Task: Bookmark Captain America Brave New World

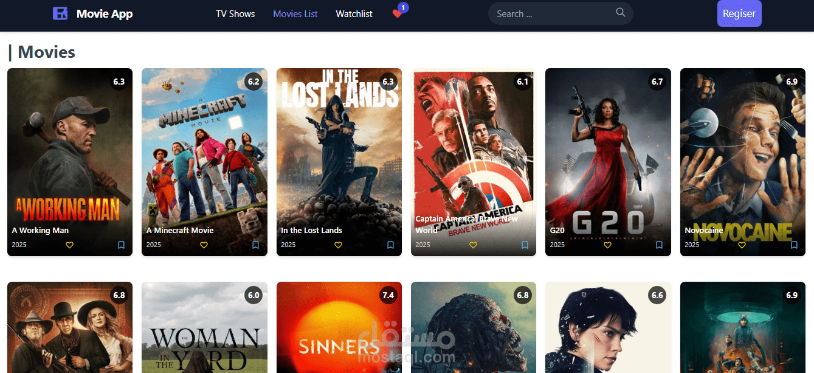Action: (x=525, y=245)
